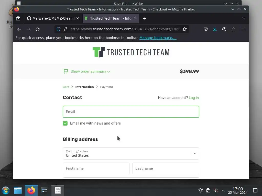This screenshot has height=196, width=262.
Task: Click the shopping cart icon
Action: [x=65, y=71]
